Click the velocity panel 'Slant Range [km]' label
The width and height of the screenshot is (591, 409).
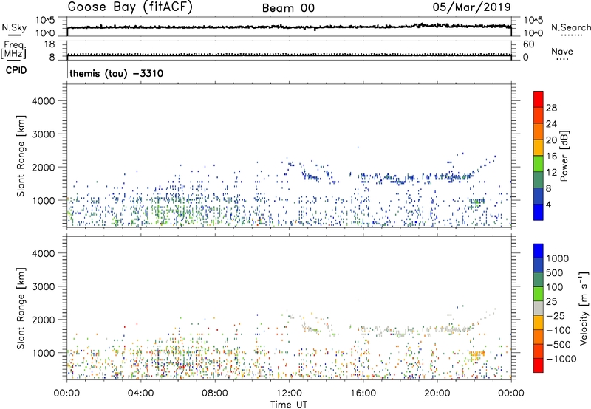(21, 308)
